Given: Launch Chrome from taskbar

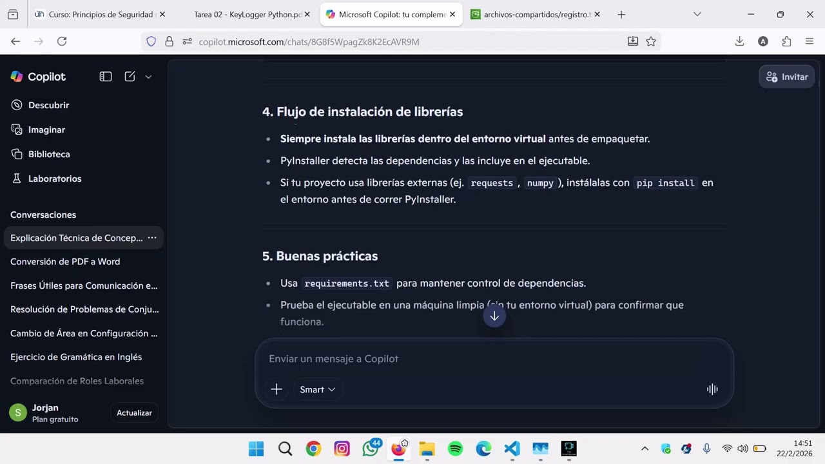Looking at the screenshot, I should [x=313, y=449].
